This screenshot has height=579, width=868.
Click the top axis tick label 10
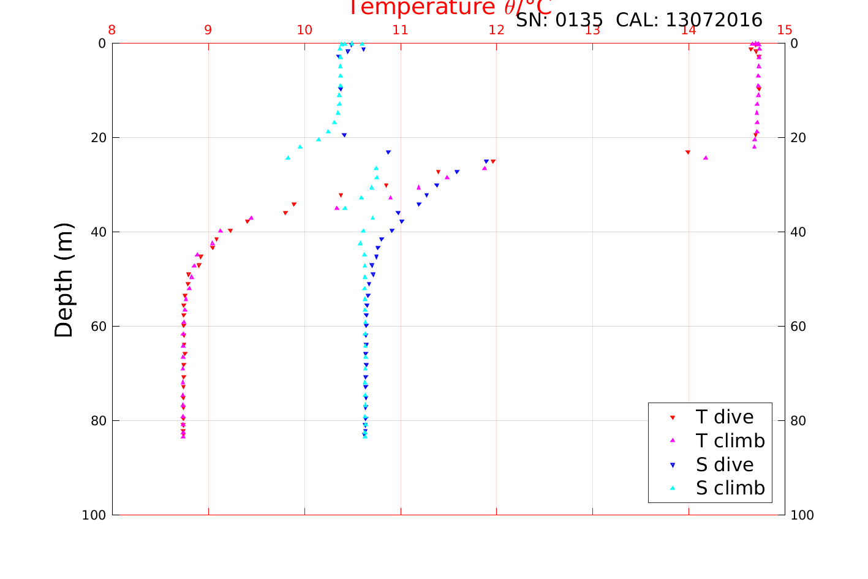pos(304,30)
